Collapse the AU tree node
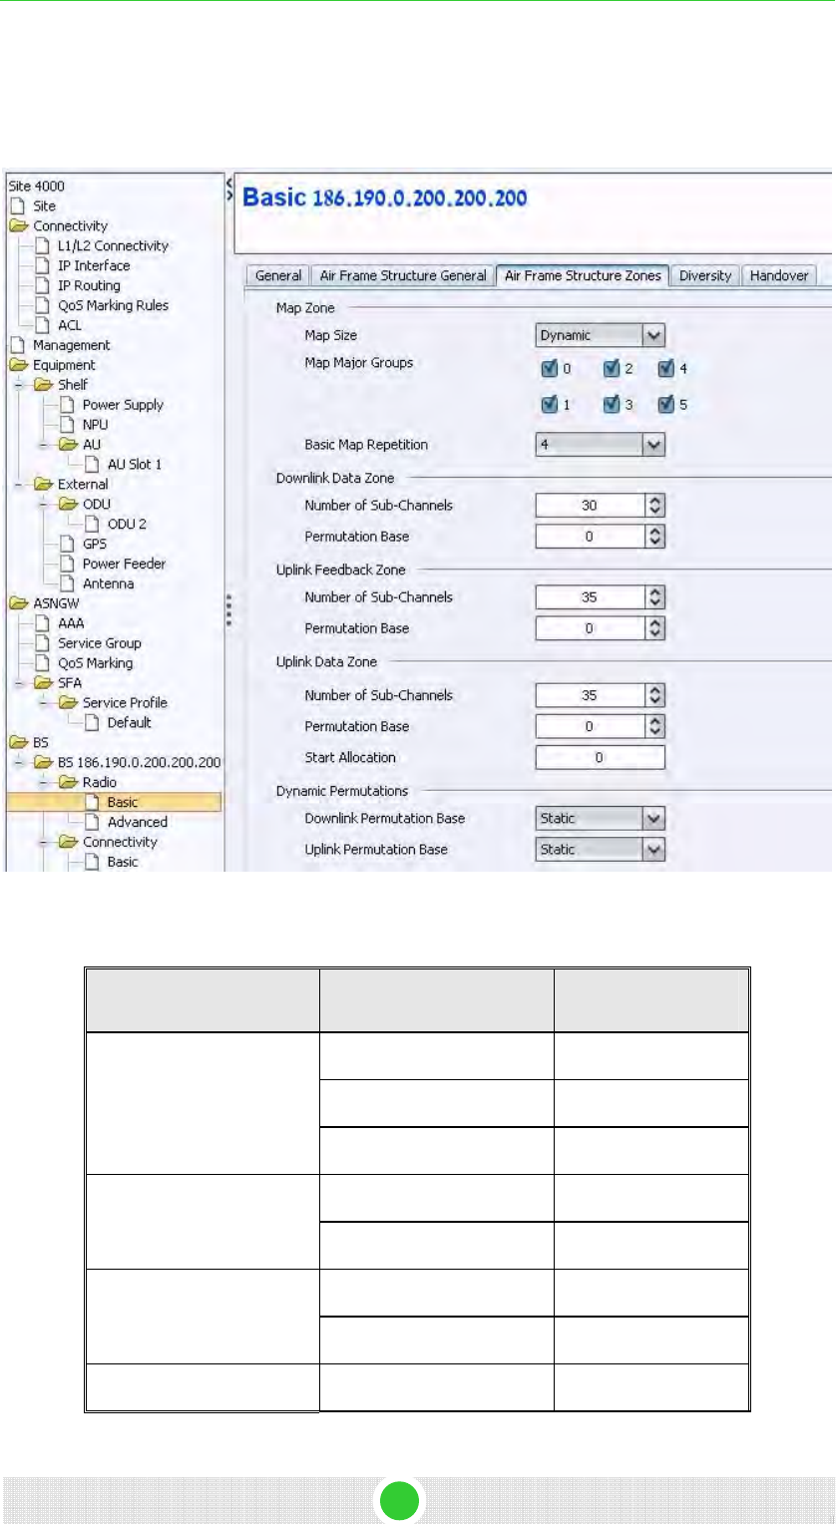This screenshot has width=836, height=1528. pyautogui.click(x=42, y=445)
